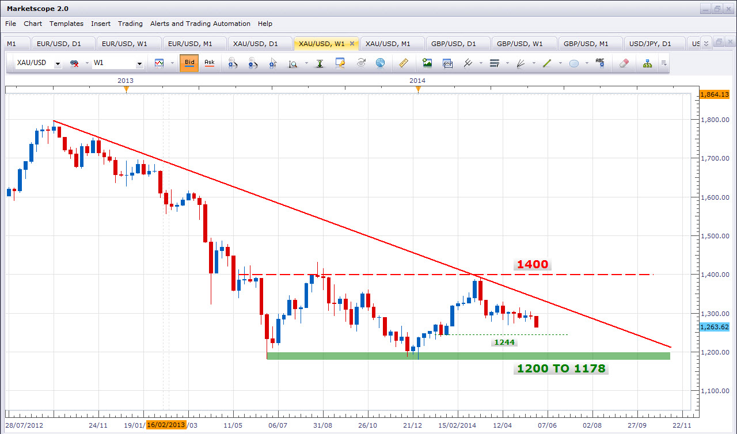Screen dimensions: 737x434
Task: Expand the line tool dropdown arrow
Action: coord(560,63)
